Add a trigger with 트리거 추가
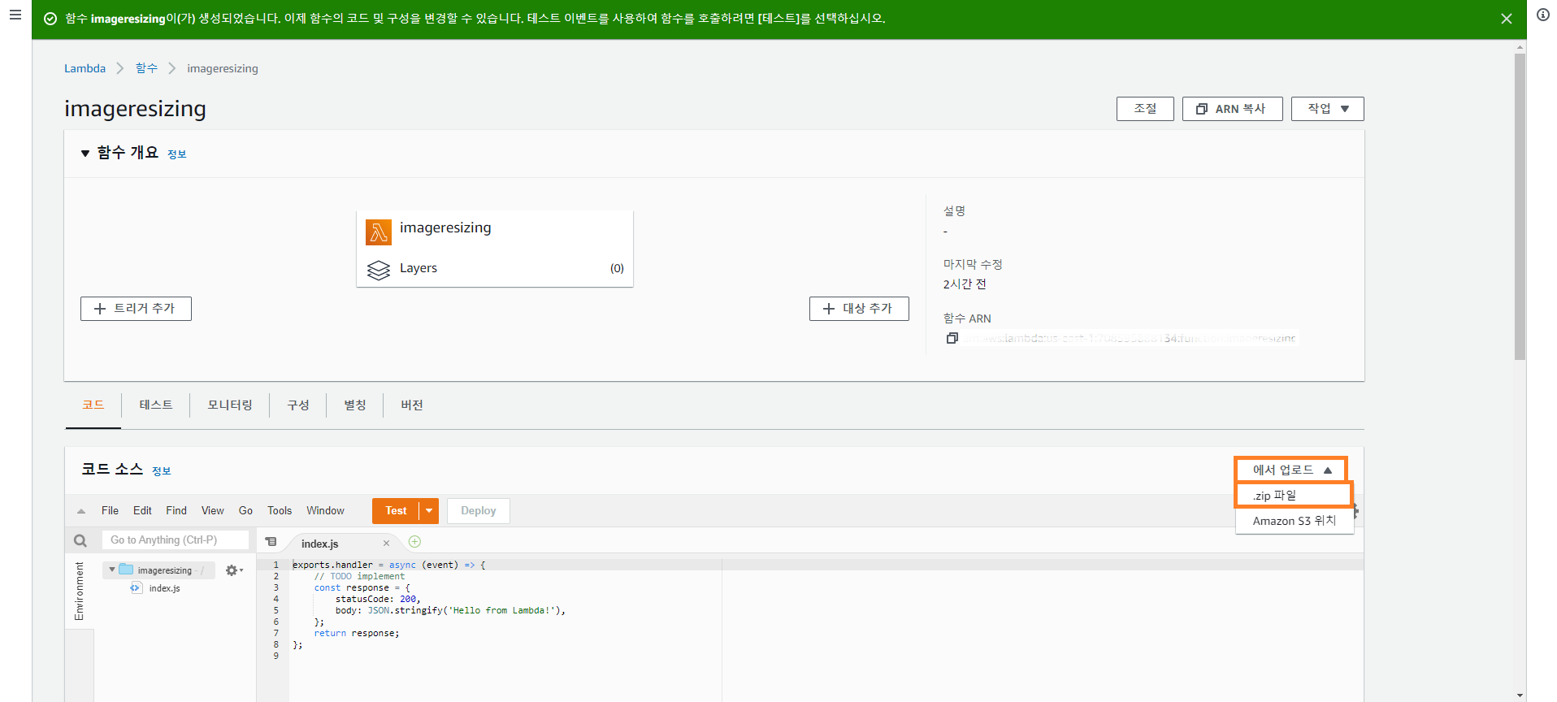 [x=136, y=309]
